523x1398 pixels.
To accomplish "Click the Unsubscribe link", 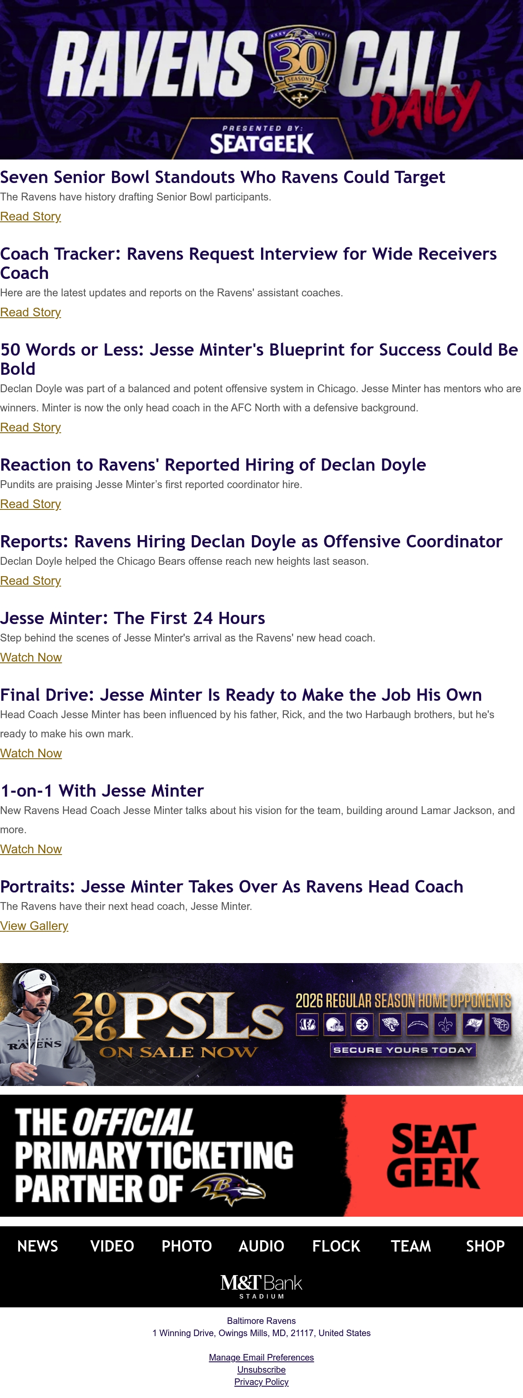I will 261,1370.
